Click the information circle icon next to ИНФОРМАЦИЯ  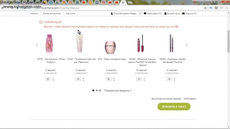pos(41,22)
